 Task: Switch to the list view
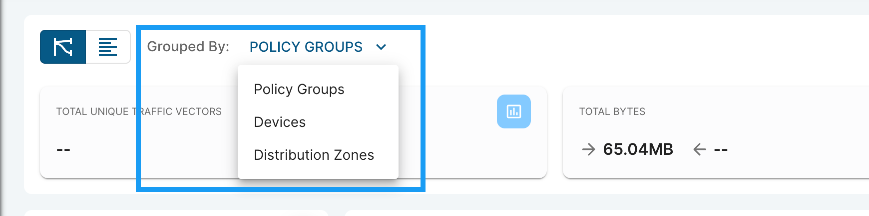(108, 47)
